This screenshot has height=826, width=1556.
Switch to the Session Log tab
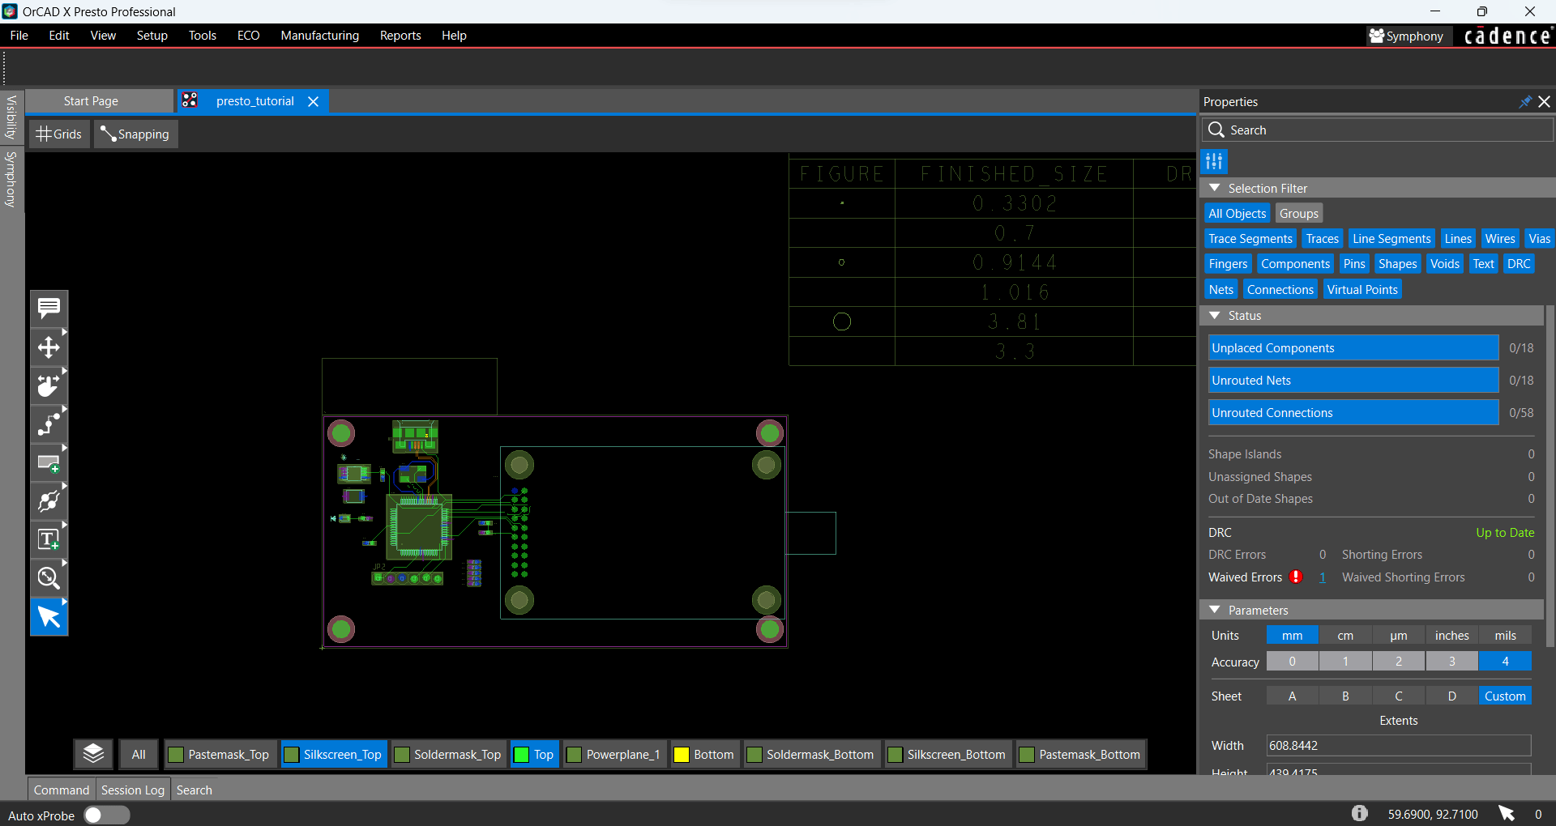(x=132, y=790)
